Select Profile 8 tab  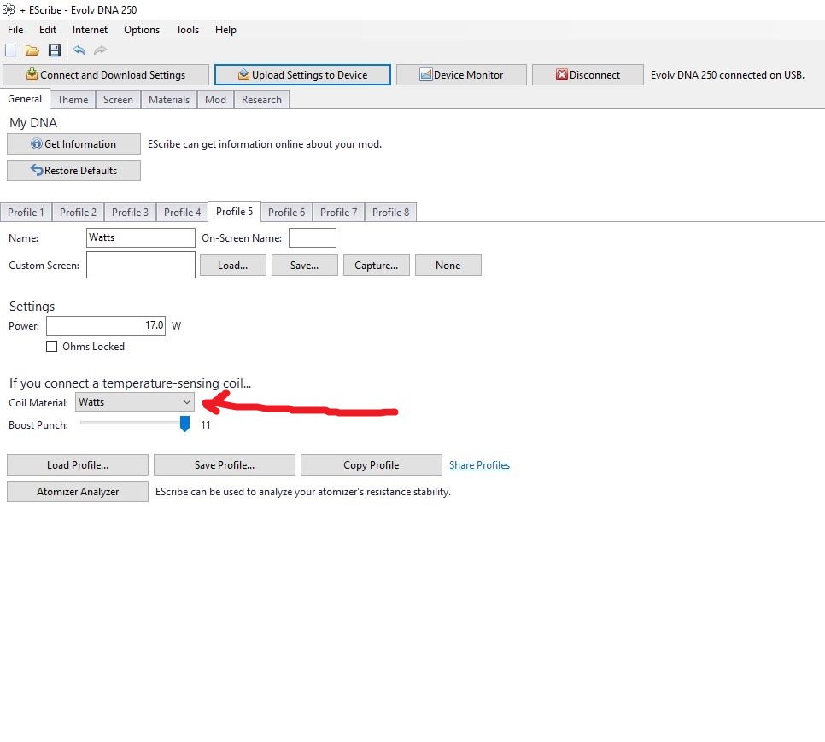pos(390,213)
